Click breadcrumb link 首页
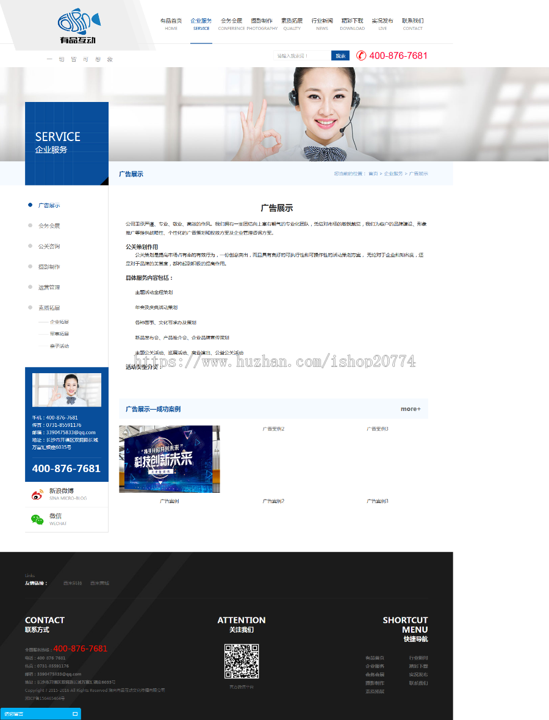549x720 pixels. 373,173
